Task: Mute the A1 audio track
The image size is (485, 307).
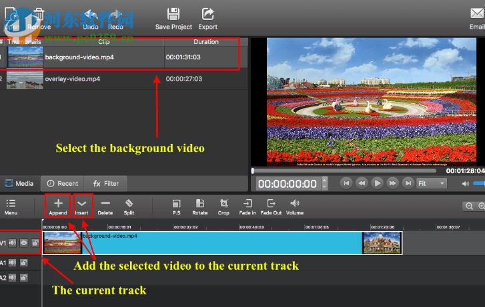Action: click(12, 263)
